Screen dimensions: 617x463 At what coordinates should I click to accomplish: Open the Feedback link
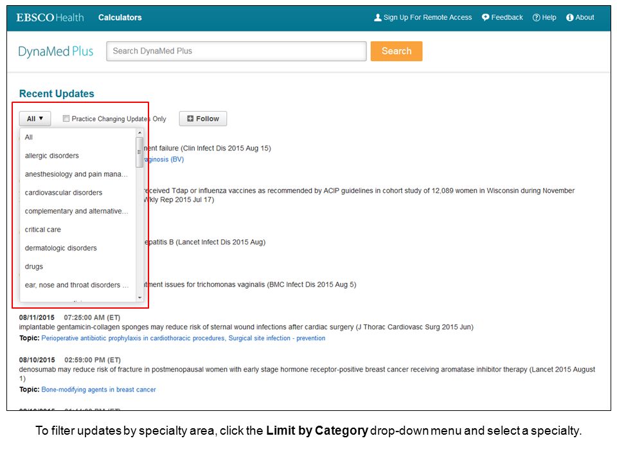click(507, 17)
